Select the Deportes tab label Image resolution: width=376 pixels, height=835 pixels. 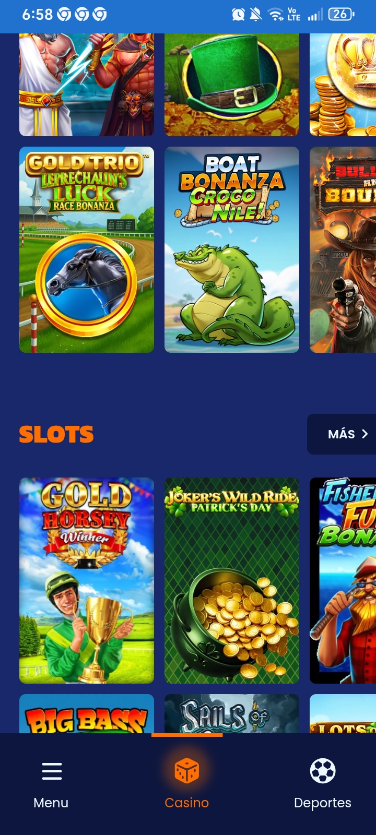click(323, 803)
